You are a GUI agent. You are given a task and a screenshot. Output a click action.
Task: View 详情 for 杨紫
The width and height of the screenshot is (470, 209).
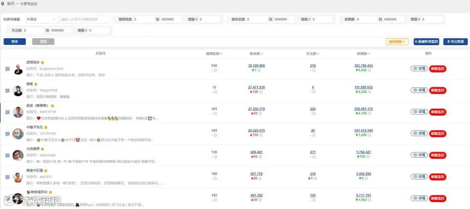419,90
